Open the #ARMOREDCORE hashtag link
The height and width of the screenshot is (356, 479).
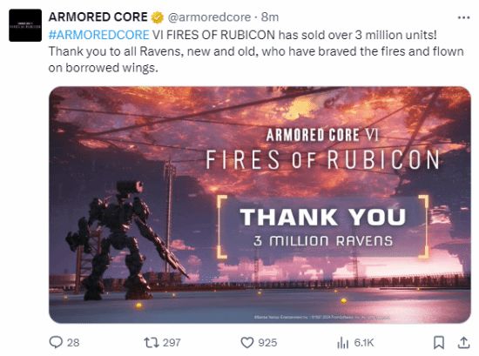coord(98,35)
